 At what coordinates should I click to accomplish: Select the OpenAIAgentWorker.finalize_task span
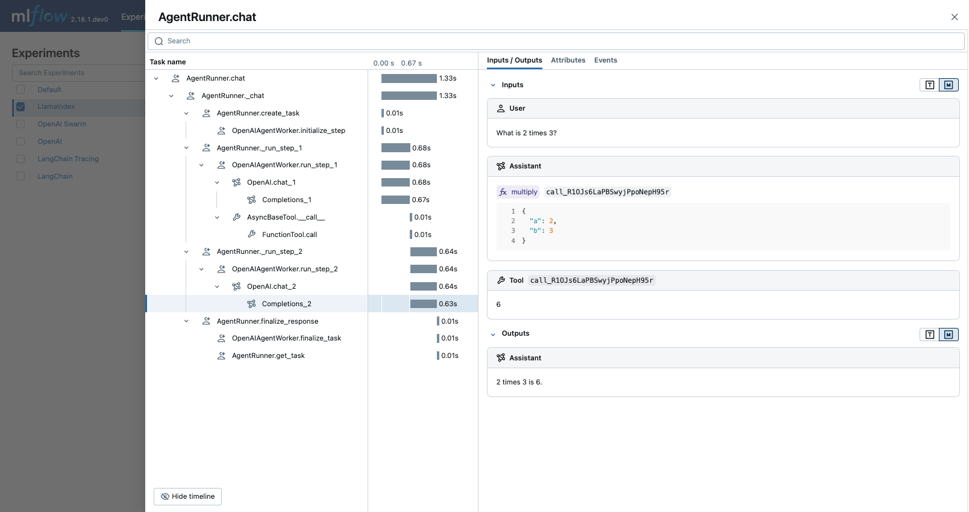286,338
